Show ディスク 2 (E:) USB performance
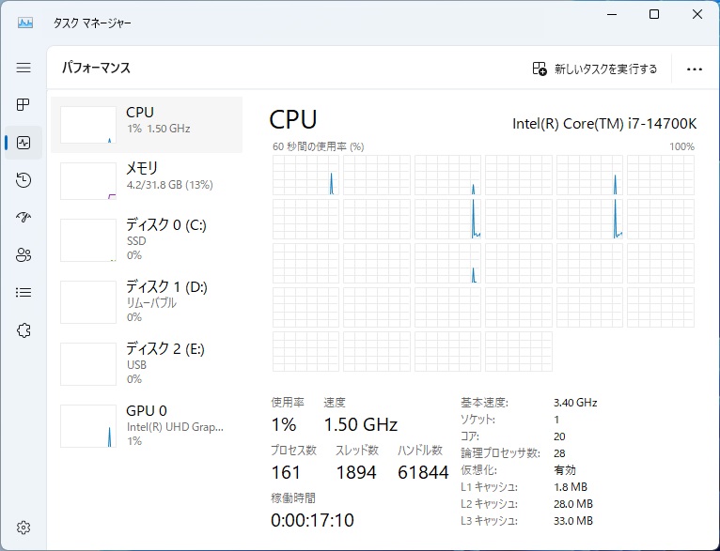This screenshot has width=720, height=551. [146, 364]
